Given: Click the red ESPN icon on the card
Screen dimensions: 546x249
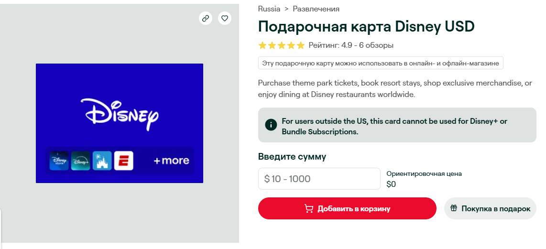Looking at the screenshot, I should [x=123, y=161].
